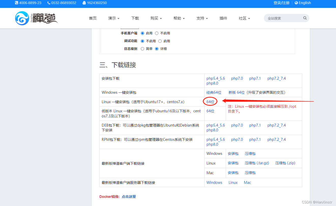
Task: Select 不启用 for 手机客户端
Action: pos(157,33)
